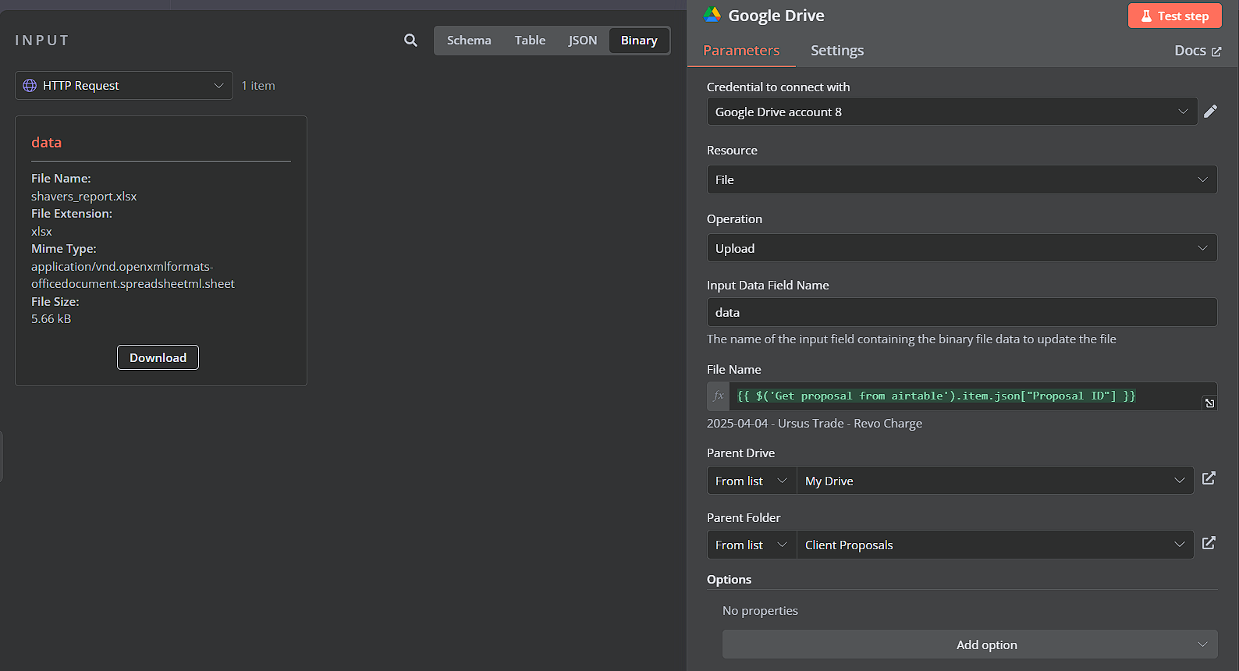
Task: Switch to Schema view
Action: [469, 41]
